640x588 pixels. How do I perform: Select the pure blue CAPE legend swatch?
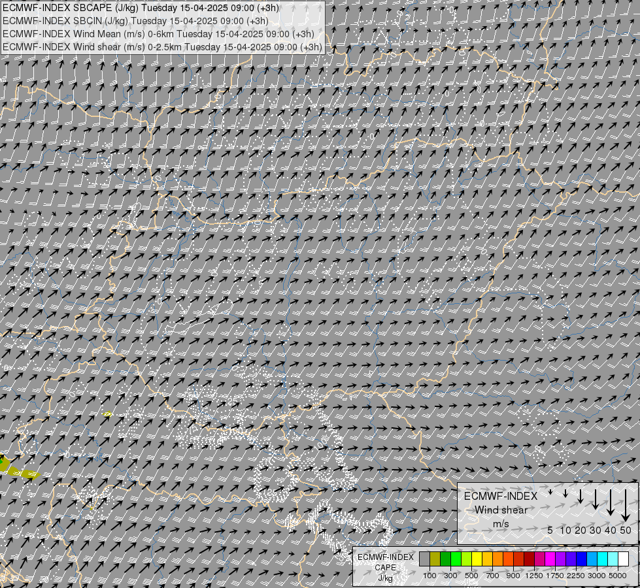(582, 559)
